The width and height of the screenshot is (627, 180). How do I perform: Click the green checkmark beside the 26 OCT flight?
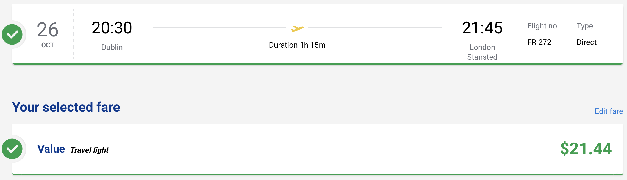pos(12,34)
